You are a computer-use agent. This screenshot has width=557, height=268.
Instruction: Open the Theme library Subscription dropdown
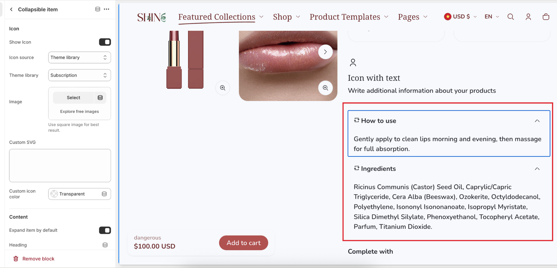(x=79, y=75)
